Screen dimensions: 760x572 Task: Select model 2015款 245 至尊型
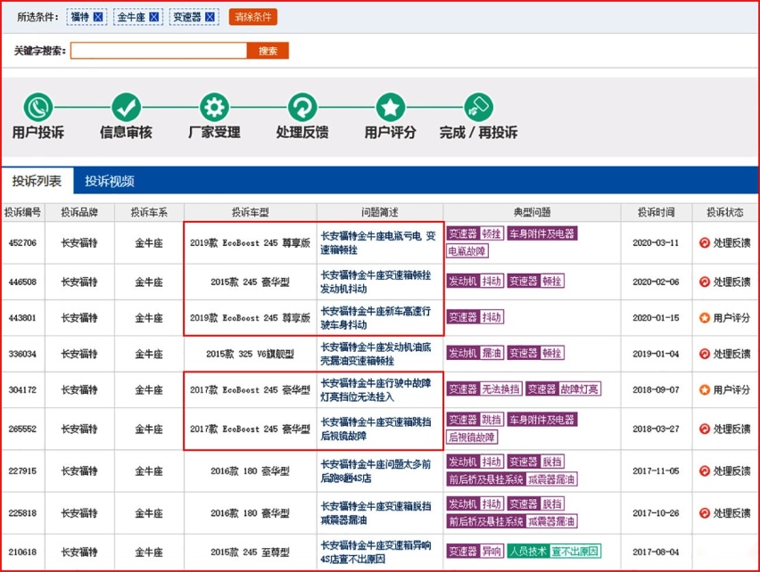pyautogui.click(x=250, y=552)
